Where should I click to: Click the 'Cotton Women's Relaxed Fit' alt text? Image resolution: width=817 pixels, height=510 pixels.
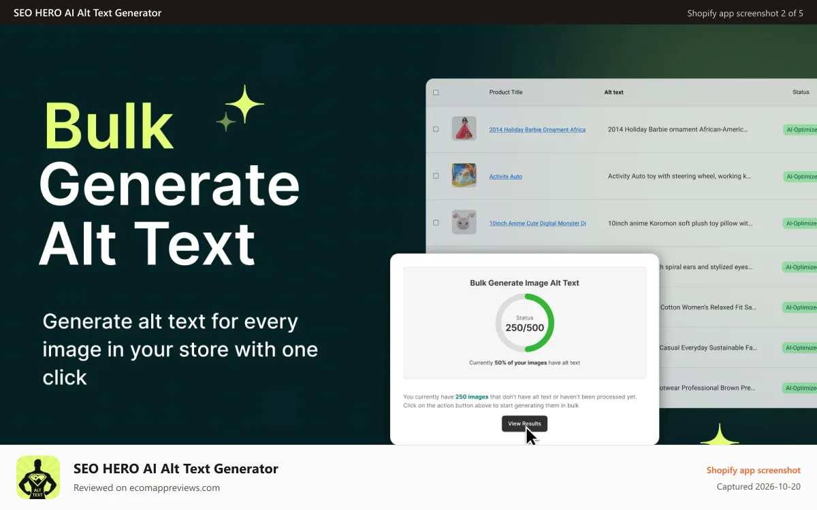(x=708, y=307)
